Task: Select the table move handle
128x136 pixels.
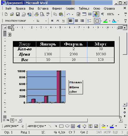Action: tap(10, 35)
